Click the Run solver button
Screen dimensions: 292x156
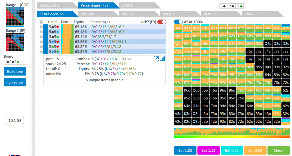pos(15,82)
